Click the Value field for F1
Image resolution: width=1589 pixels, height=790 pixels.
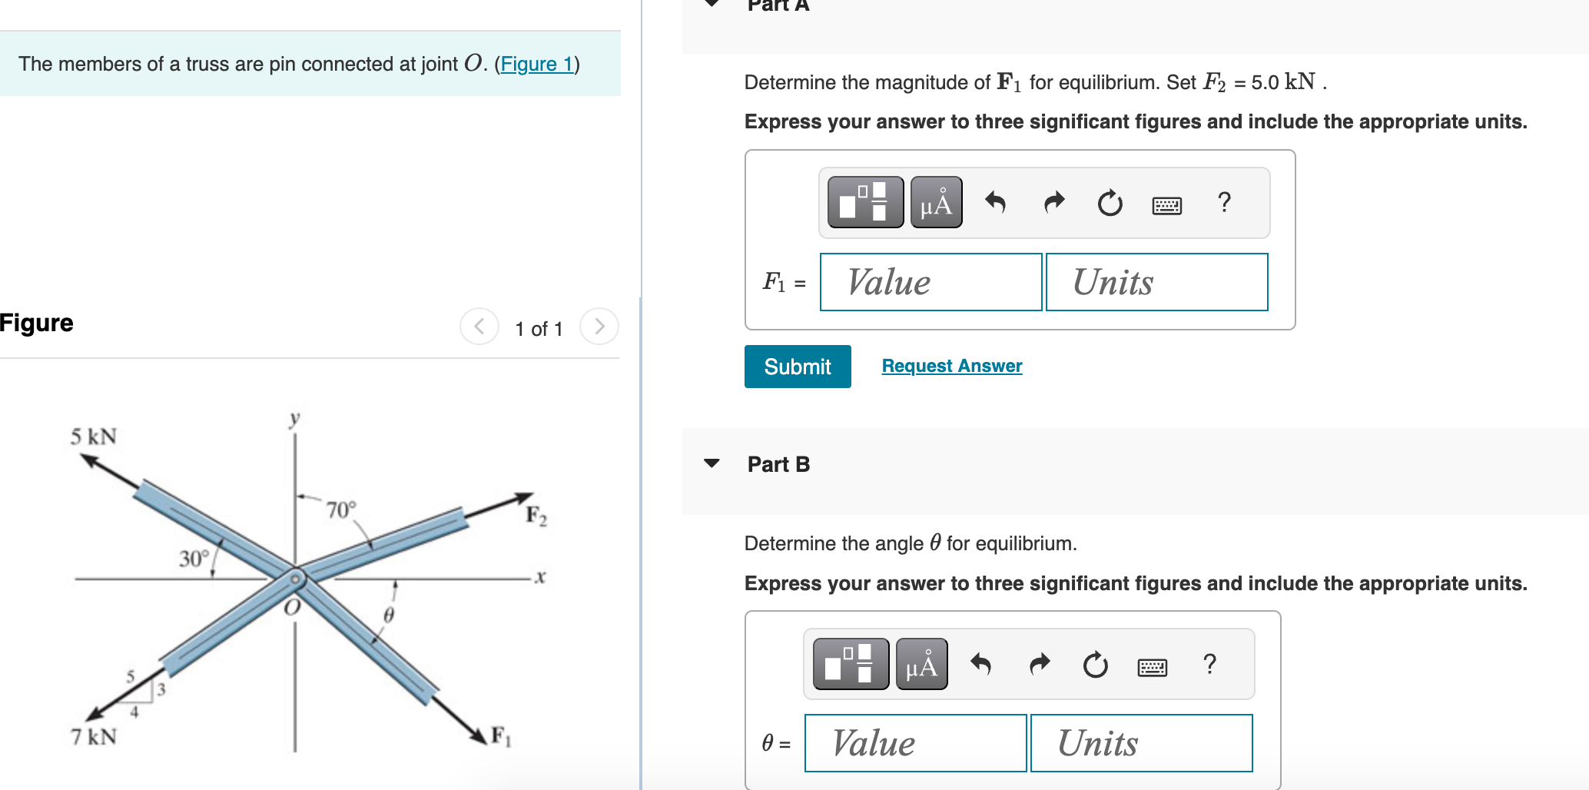coord(930,282)
